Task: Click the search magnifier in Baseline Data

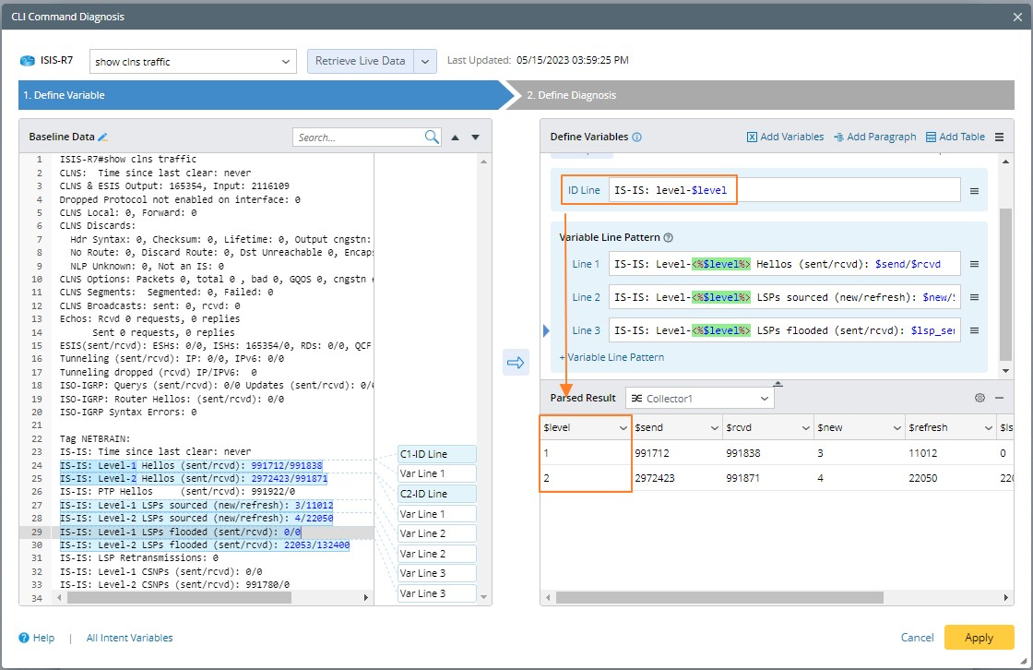Action: pos(432,137)
